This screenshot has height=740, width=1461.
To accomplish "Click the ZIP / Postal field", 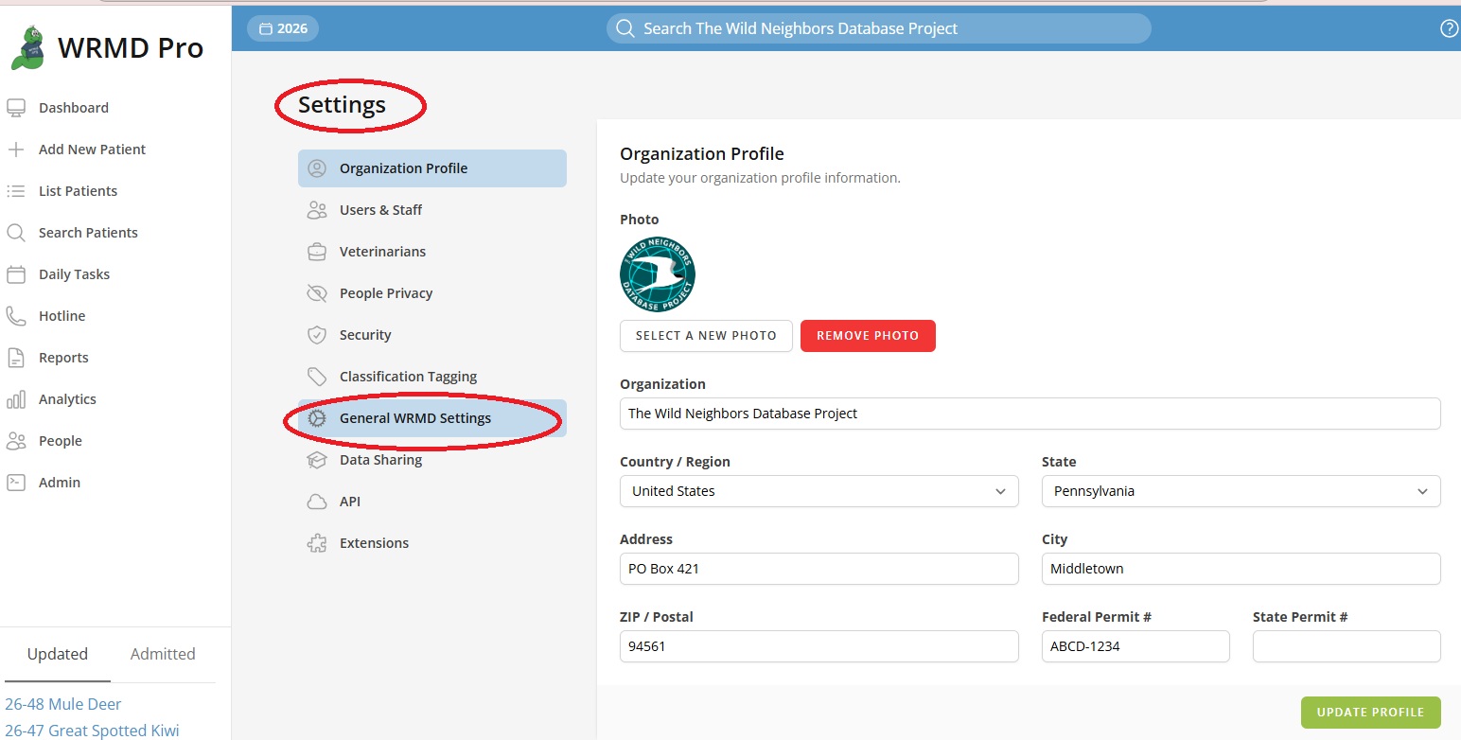I will pyautogui.click(x=819, y=646).
